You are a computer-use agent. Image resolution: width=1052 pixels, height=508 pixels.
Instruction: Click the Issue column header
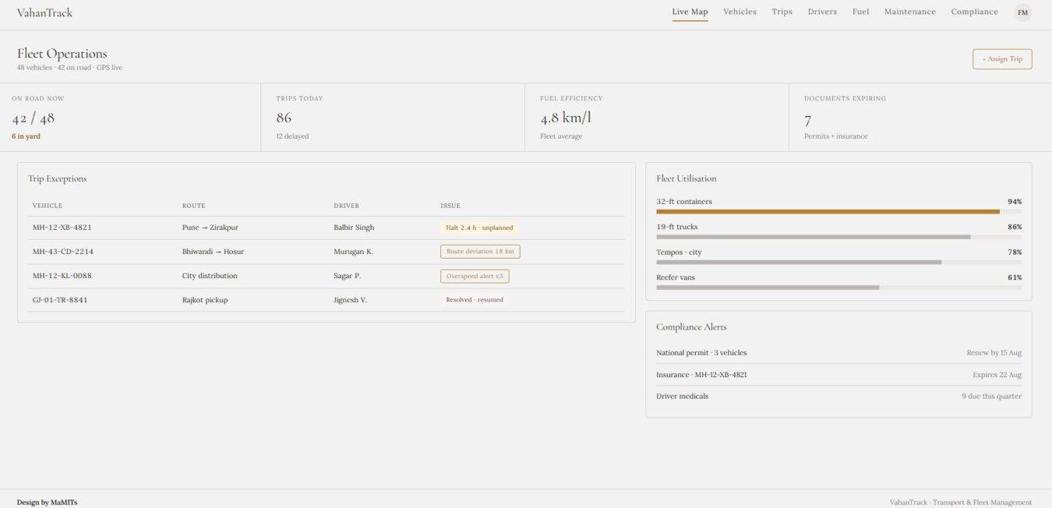(450, 206)
